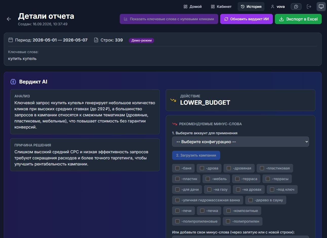Switch to the История tab

pos(251,7)
